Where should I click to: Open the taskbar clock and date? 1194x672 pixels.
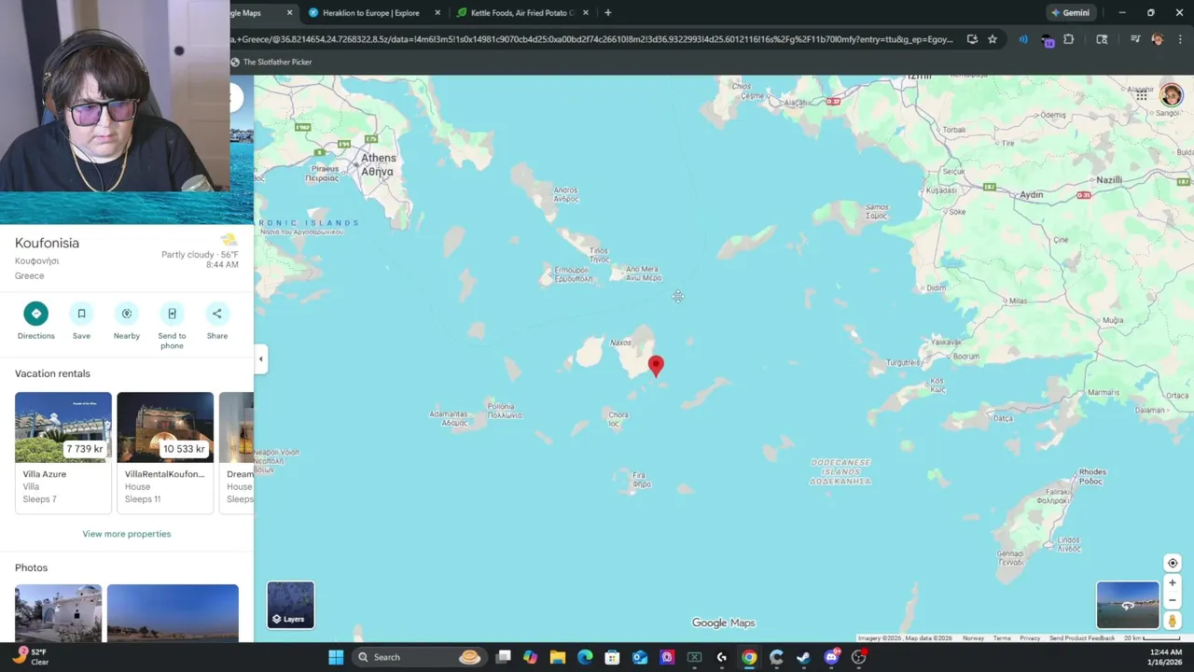(x=1166, y=657)
